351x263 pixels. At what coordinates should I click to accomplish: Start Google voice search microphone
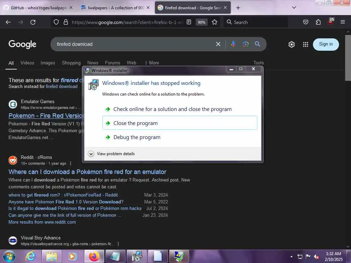coord(233,44)
